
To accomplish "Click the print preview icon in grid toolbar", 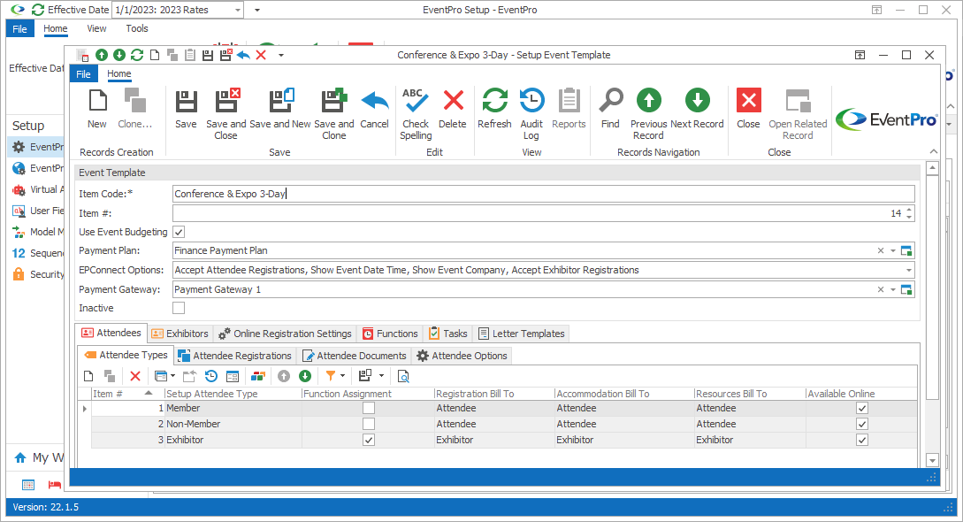I will (x=403, y=376).
